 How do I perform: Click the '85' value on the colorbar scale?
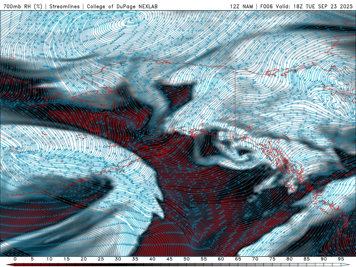[306, 259]
